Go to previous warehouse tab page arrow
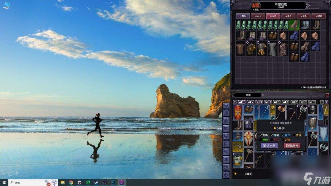The height and width of the screenshot is (186, 331). 322,102
